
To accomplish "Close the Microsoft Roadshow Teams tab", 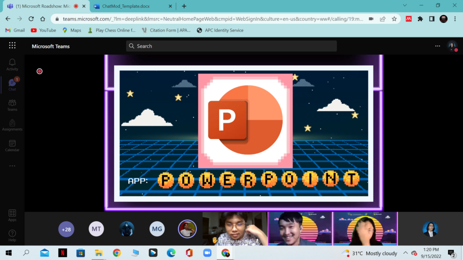I will tap(84, 6).
